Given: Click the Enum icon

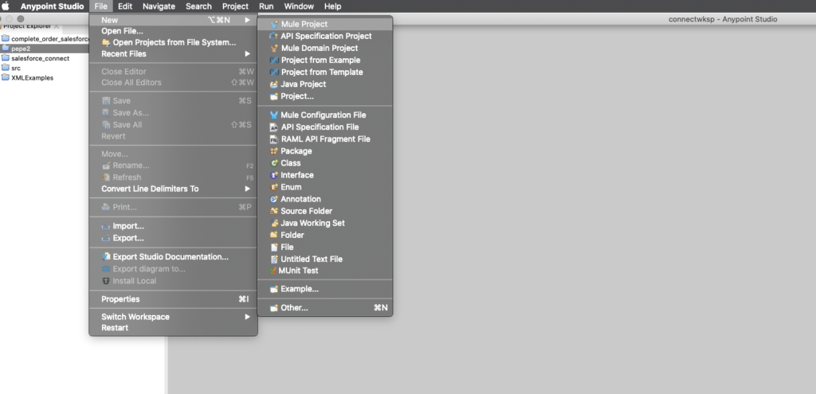Looking at the screenshot, I should [x=274, y=187].
